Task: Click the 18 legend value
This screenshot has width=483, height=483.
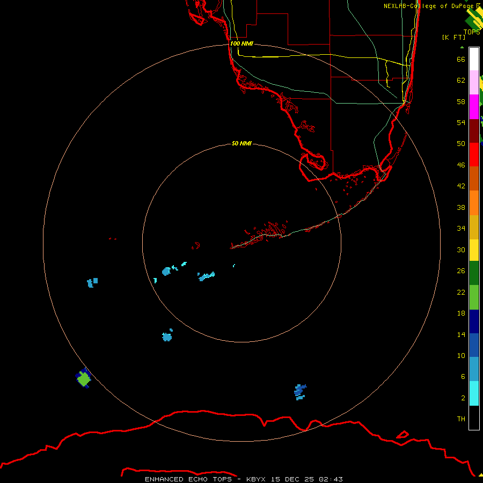Action: pyautogui.click(x=461, y=313)
